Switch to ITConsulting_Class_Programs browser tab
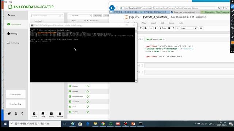 pos(215,12)
